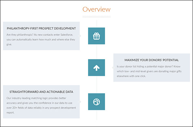The width and height of the screenshot is (193, 127).
Task: Click the upward arrow icon tile
Action: tap(96, 67)
